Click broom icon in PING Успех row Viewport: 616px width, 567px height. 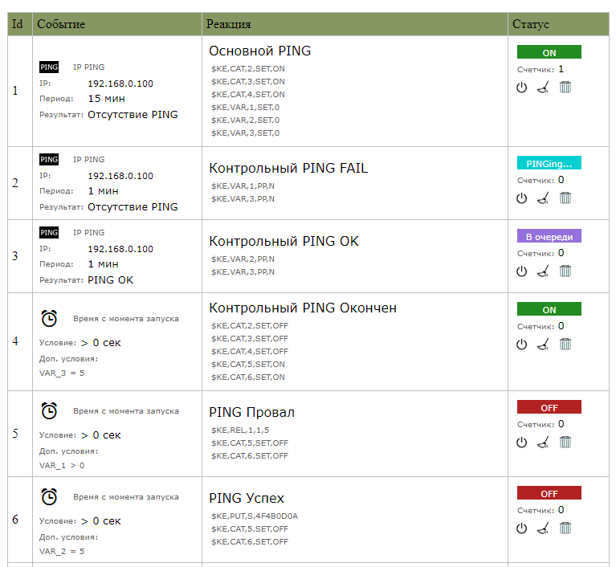click(x=544, y=528)
